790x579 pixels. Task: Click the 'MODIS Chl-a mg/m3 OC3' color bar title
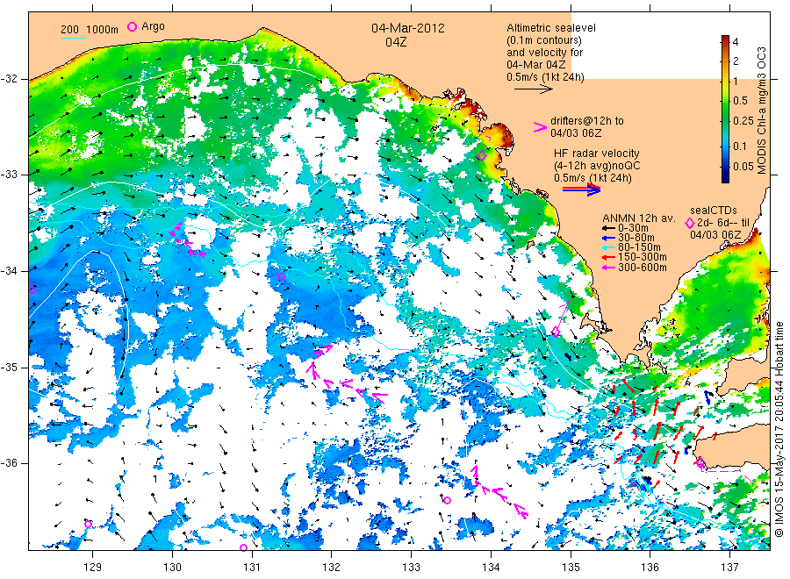tap(761, 111)
